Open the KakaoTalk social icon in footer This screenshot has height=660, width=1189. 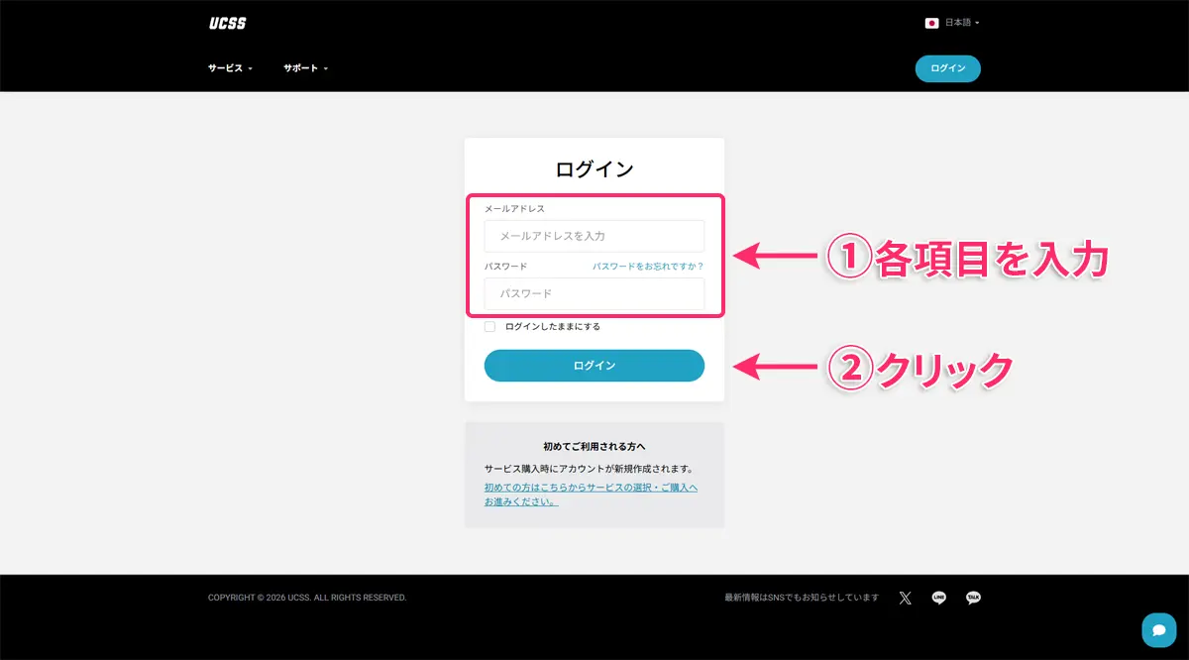pos(973,598)
